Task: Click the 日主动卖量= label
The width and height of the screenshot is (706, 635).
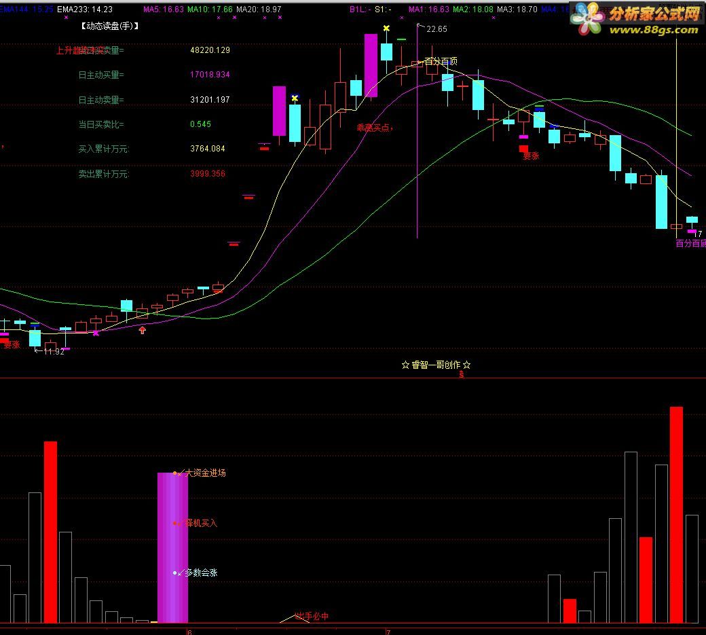Action: [x=101, y=100]
